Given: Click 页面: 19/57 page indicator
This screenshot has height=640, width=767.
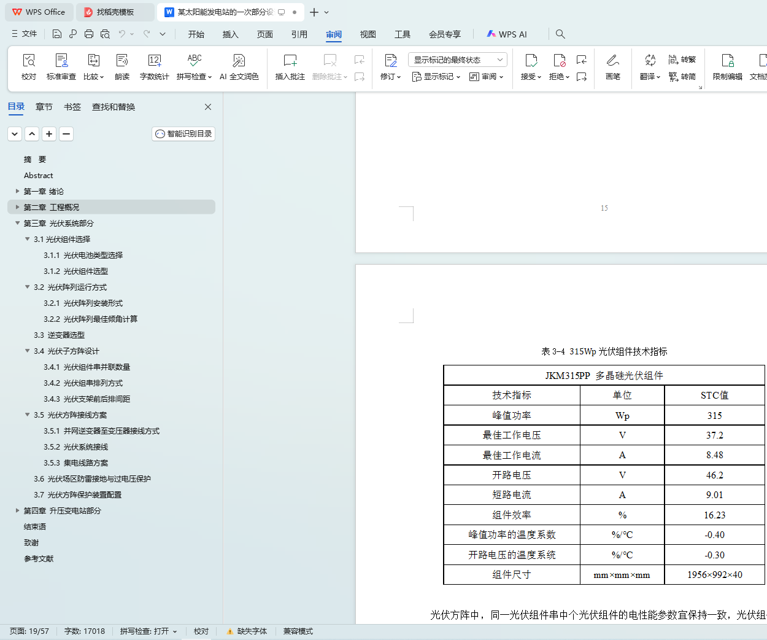Looking at the screenshot, I should point(29,631).
